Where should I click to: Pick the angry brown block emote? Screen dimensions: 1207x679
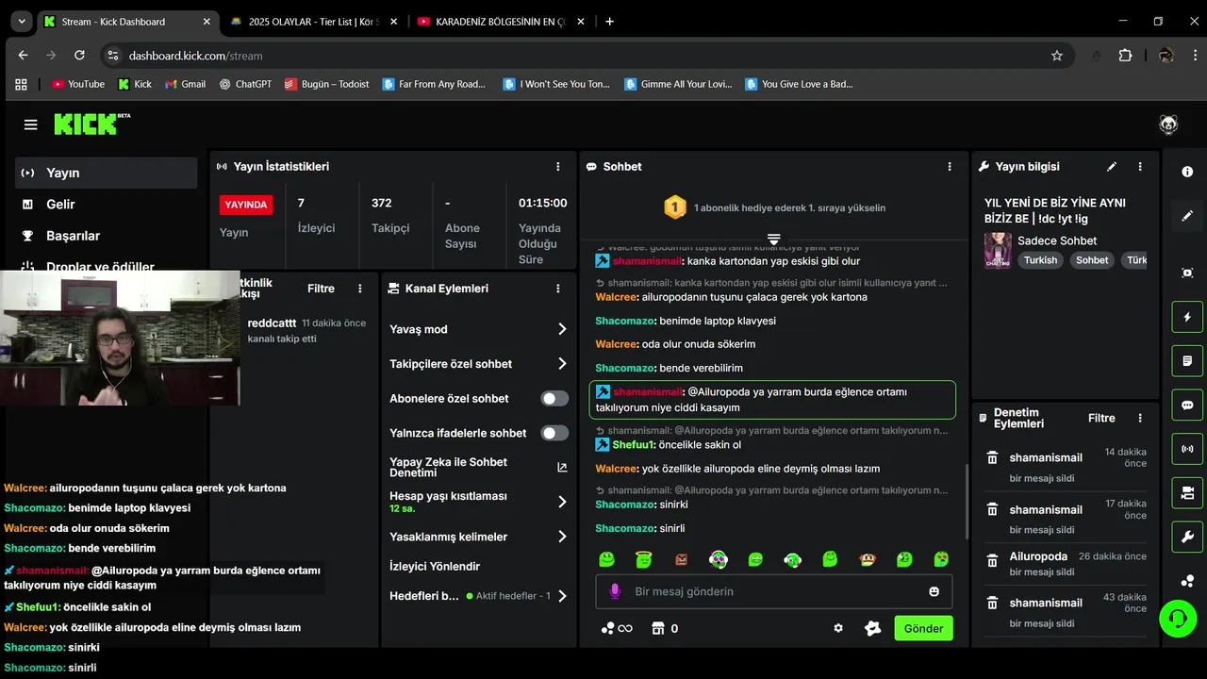point(681,559)
